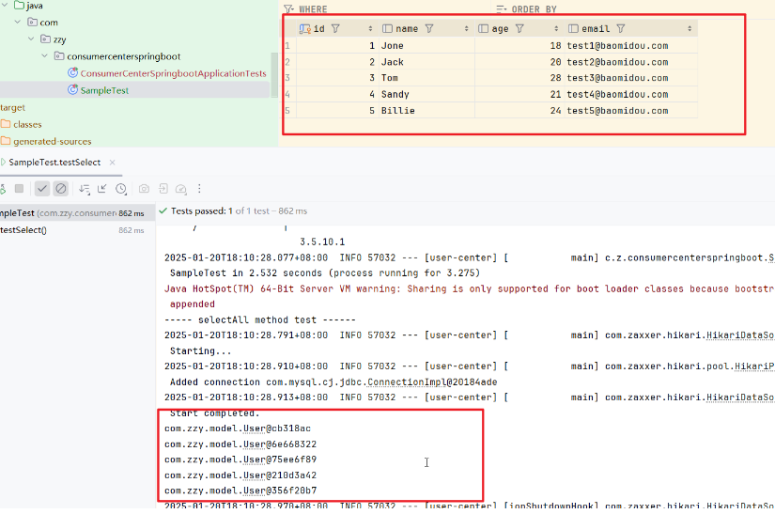Select row number 2 in table gutter
The image size is (775, 514).
coord(288,62)
